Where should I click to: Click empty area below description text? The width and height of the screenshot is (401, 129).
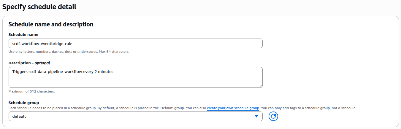135,82
